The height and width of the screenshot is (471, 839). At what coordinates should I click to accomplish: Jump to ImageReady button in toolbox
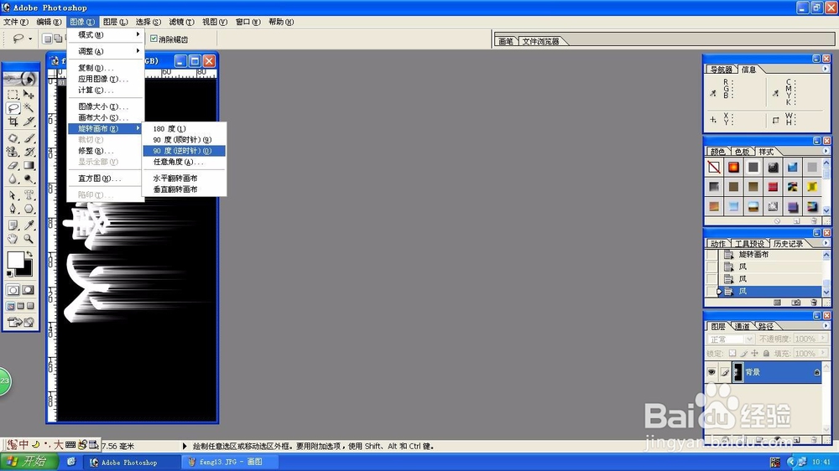[x=20, y=322]
